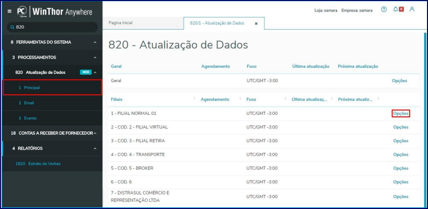This screenshot has width=428, height=209.
Task: Sort by the Filiais column arrows
Action: 194,98
